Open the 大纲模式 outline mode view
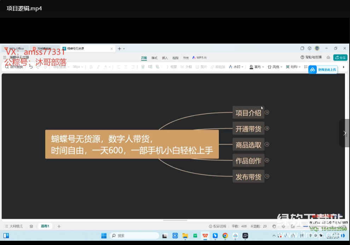The width and height of the screenshot is (350, 245). [14, 226]
